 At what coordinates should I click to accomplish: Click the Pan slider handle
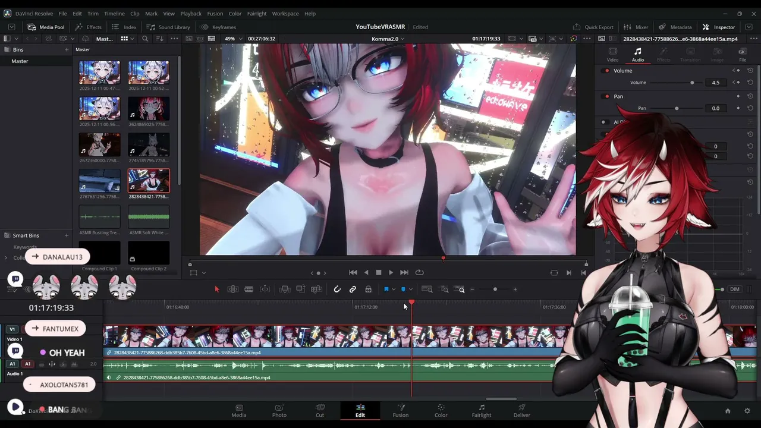(677, 108)
